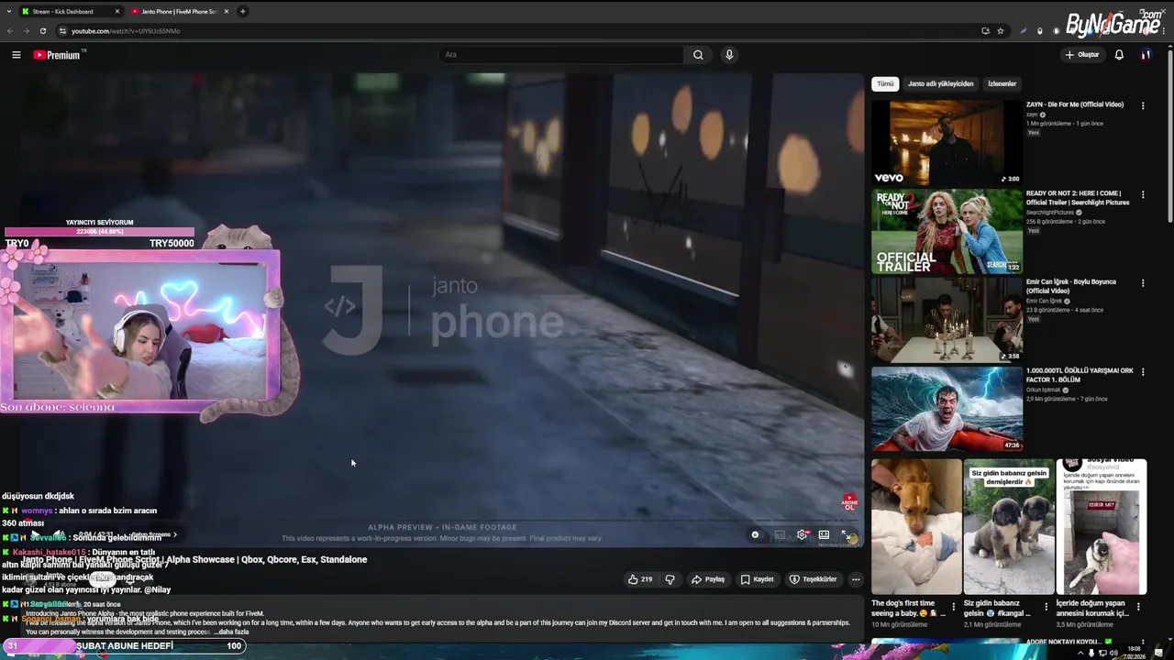
Task: Bookmark this page with star icon
Action: tap(1001, 31)
